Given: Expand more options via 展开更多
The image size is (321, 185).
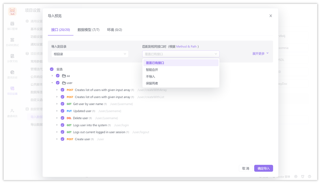Looking at the screenshot, I should coord(258,54).
